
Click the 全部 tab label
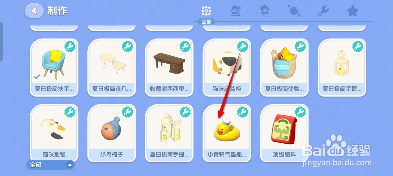click(206, 22)
